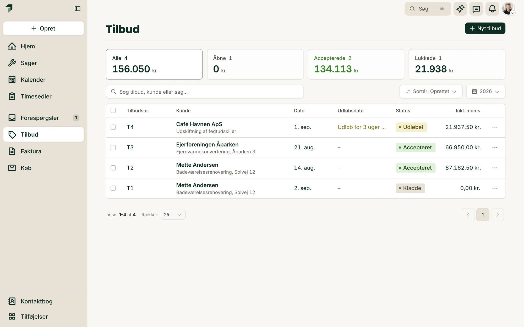Focus the Søg tilbud search field

(x=205, y=92)
